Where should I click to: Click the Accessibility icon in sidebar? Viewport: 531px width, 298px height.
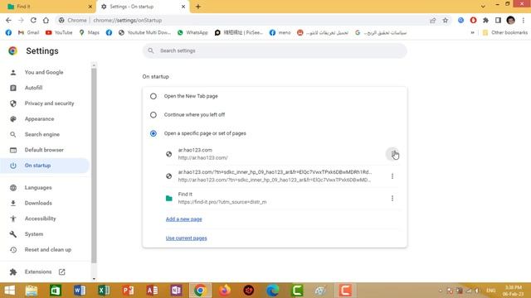[x=13, y=219]
